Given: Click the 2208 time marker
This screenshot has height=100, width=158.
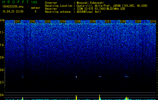Looking at the screenshot, I should [123, 21].
